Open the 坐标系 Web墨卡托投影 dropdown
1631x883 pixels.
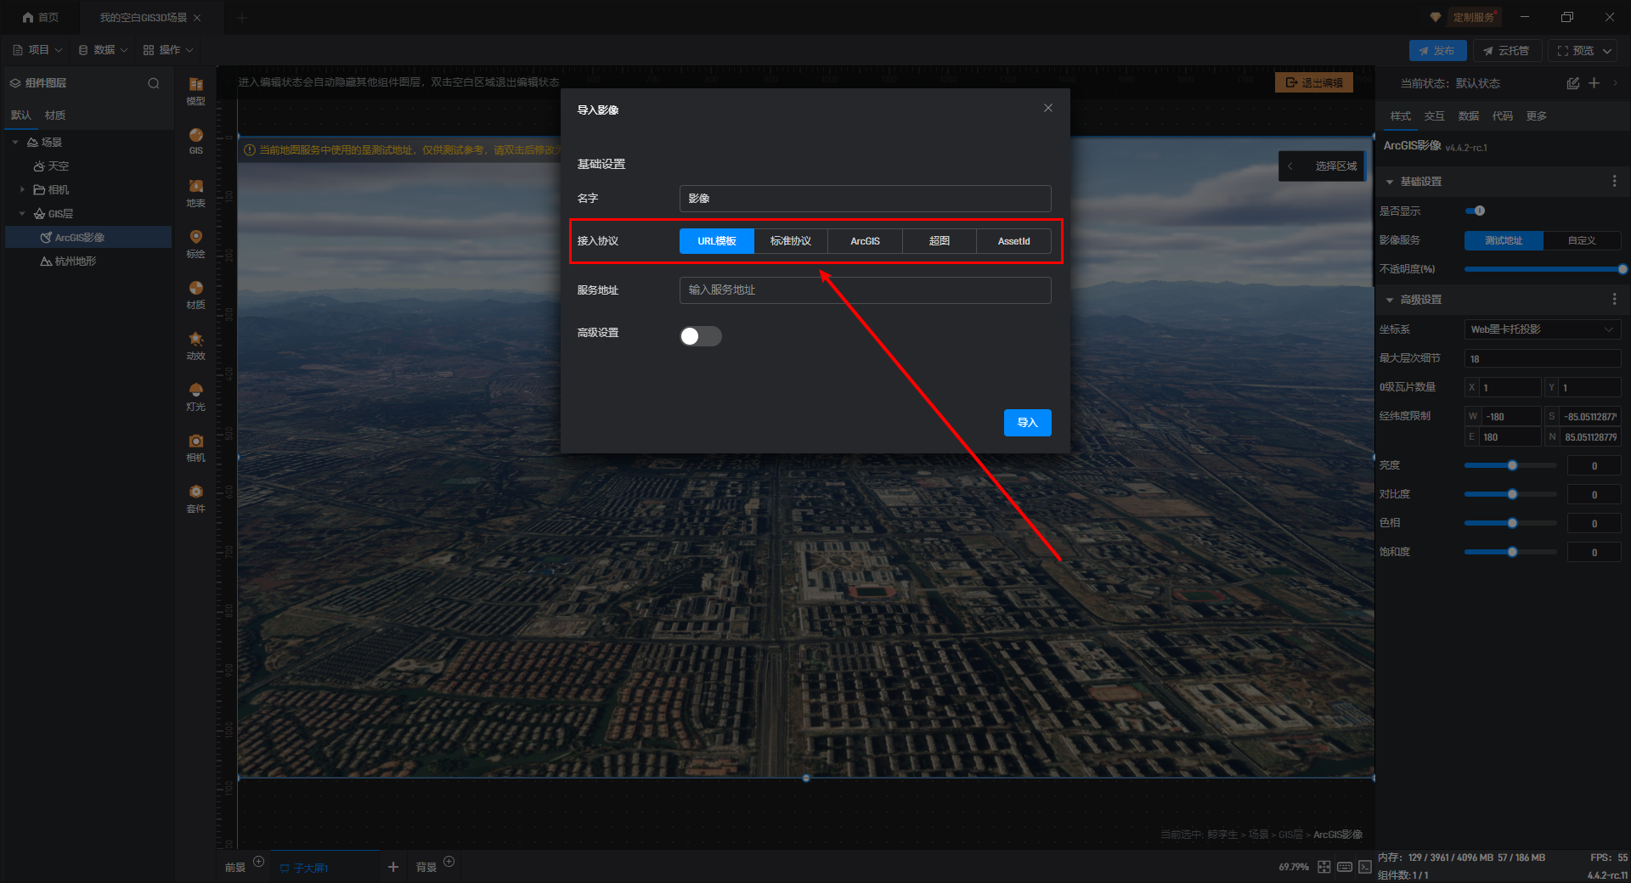point(1542,329)
